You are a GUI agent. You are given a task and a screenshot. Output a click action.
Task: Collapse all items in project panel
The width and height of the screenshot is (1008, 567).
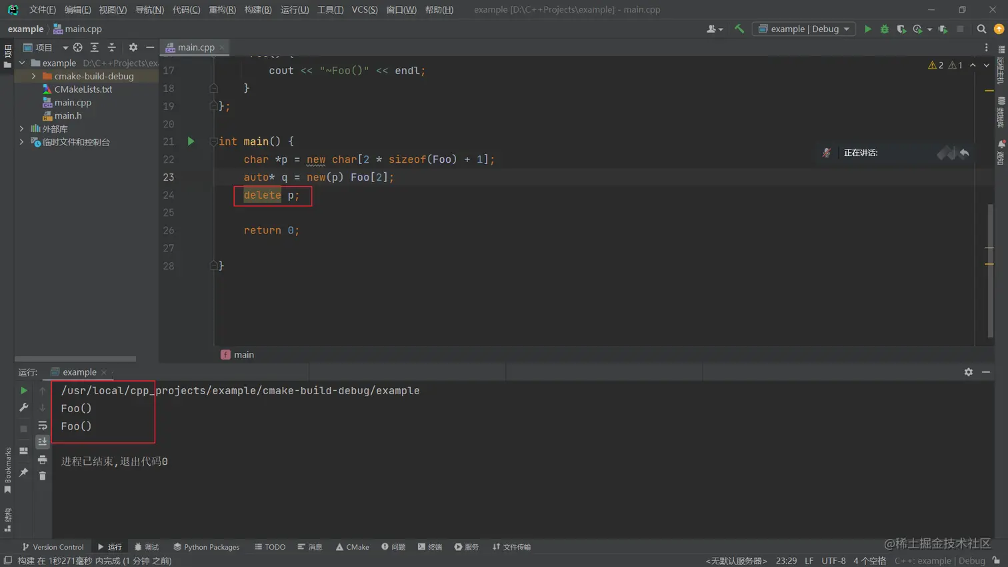pos(112,47)
